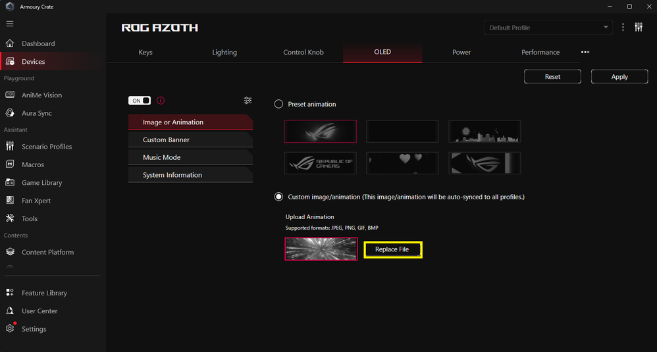657x352 pixels.
Task: Click the Dashboard home icon
Action: point(10,43)
